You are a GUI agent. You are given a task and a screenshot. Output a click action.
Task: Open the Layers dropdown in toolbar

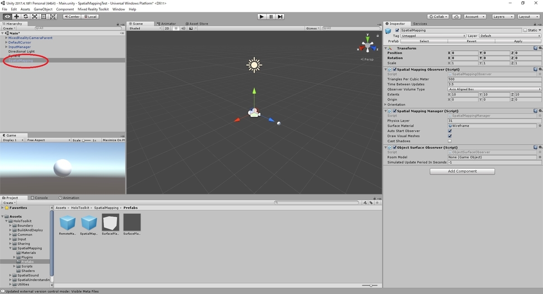[x=502, y=17]
